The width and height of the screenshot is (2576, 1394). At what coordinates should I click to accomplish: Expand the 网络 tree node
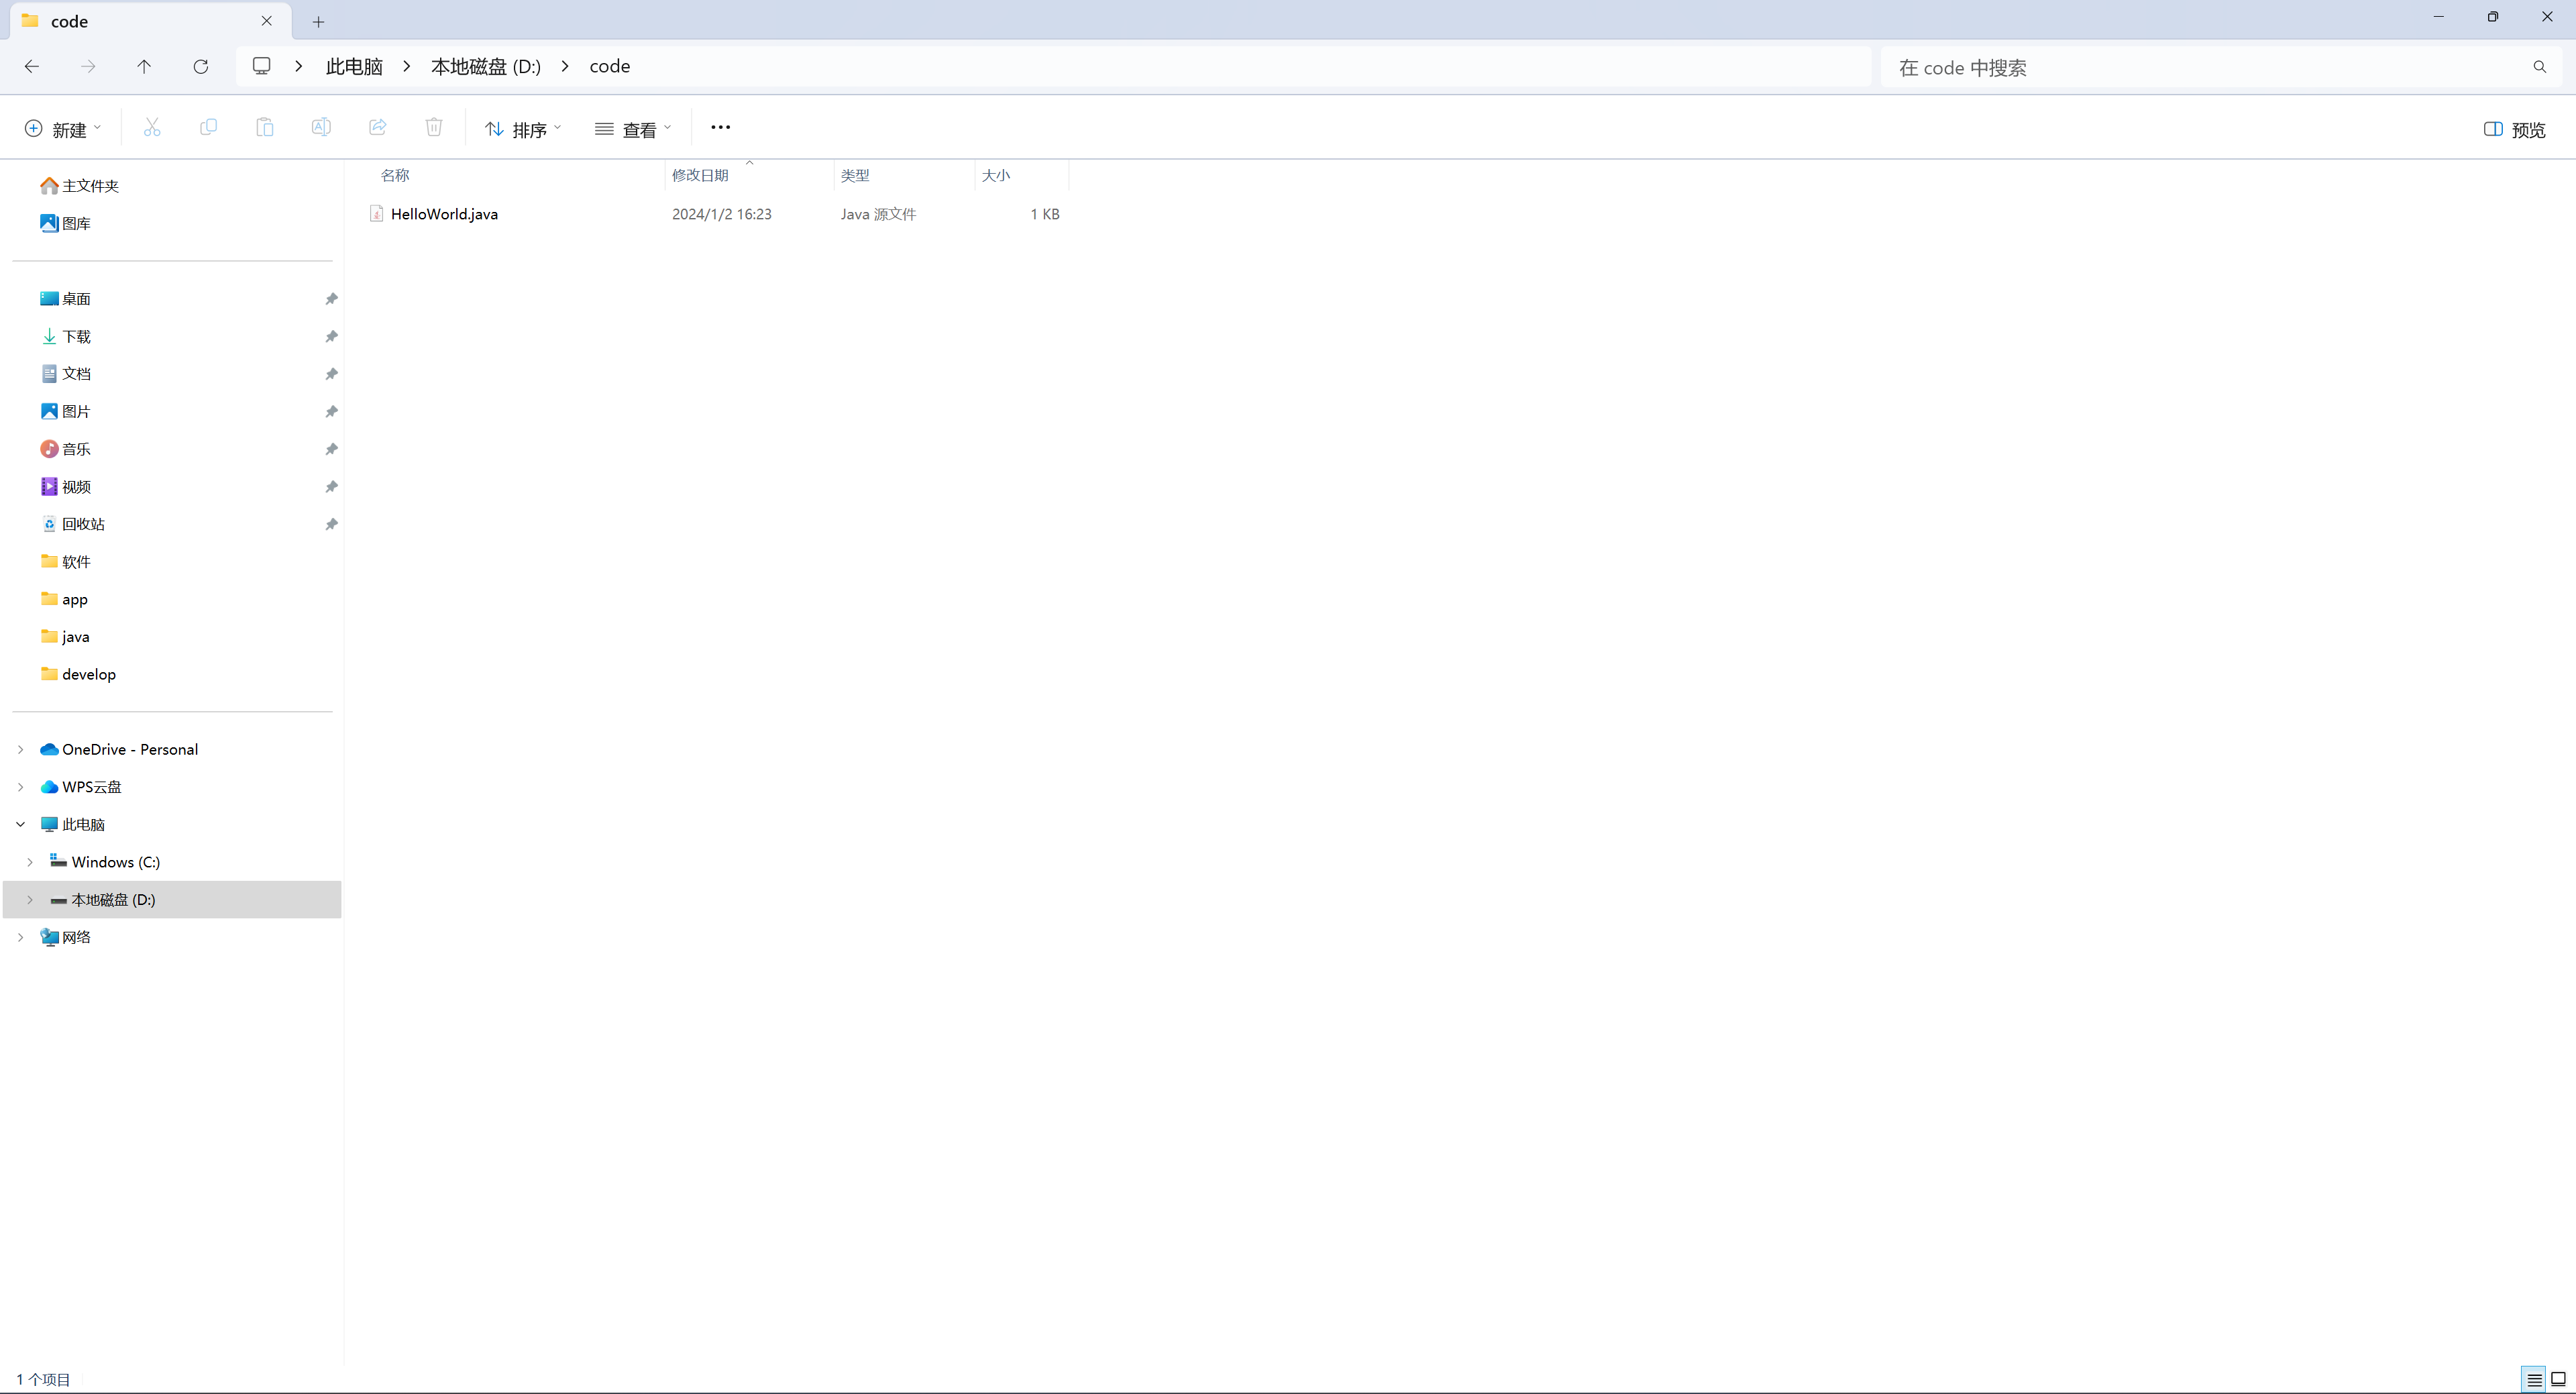point(21,937)
